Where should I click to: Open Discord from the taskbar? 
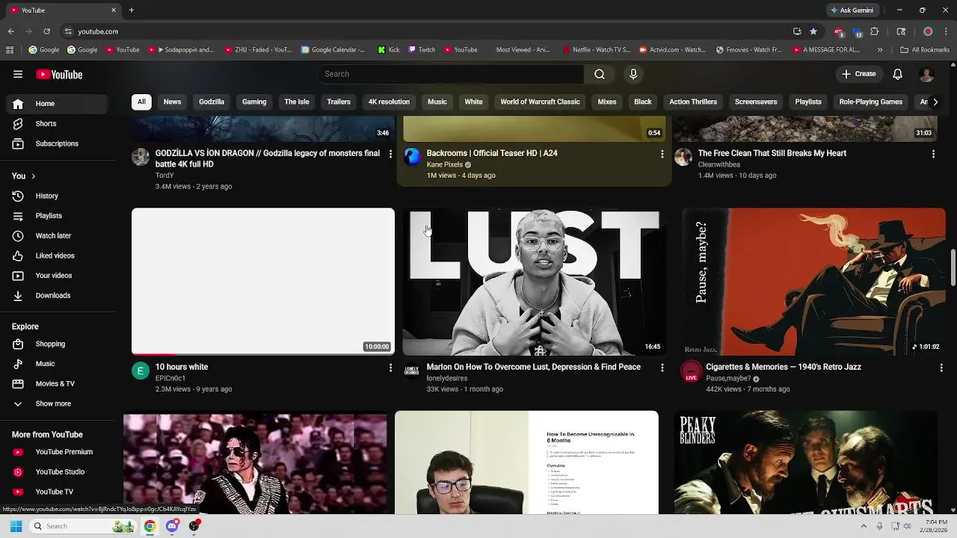tap(172, 526)
